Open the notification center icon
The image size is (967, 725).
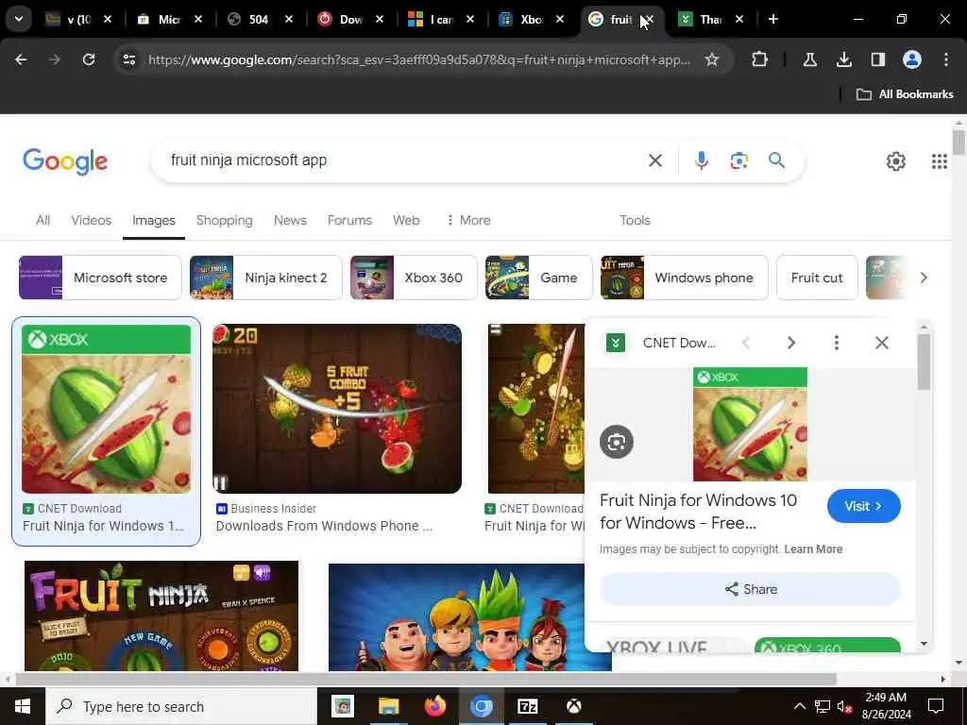coord(936,706)
